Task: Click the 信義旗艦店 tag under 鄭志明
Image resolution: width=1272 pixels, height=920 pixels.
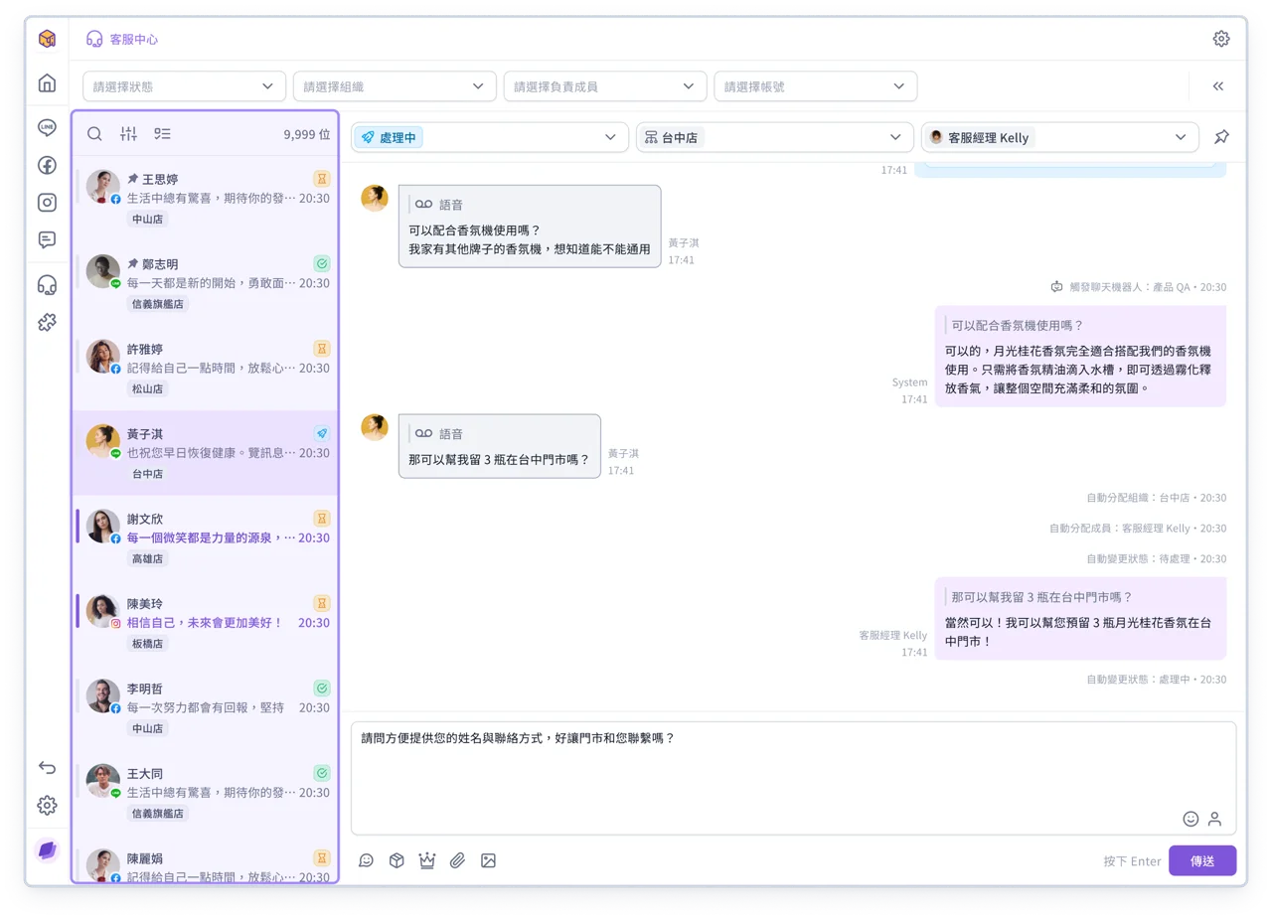Action: pos(158,304)
